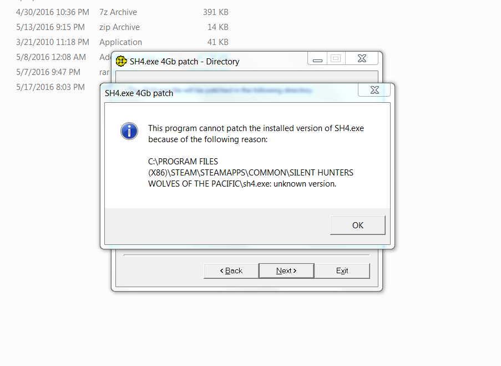This screenshot has height=366, width=501.
Task: Click the disabled maximize button of Directory window
Action: (x=336, y=58)
